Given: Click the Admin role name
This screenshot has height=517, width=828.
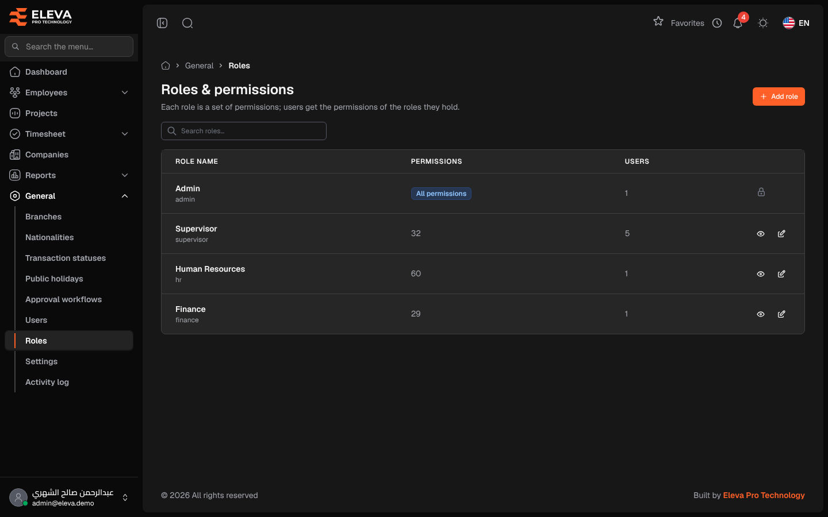Looking at the screenshot, I should pyautogui.click(x=187, y=188).
